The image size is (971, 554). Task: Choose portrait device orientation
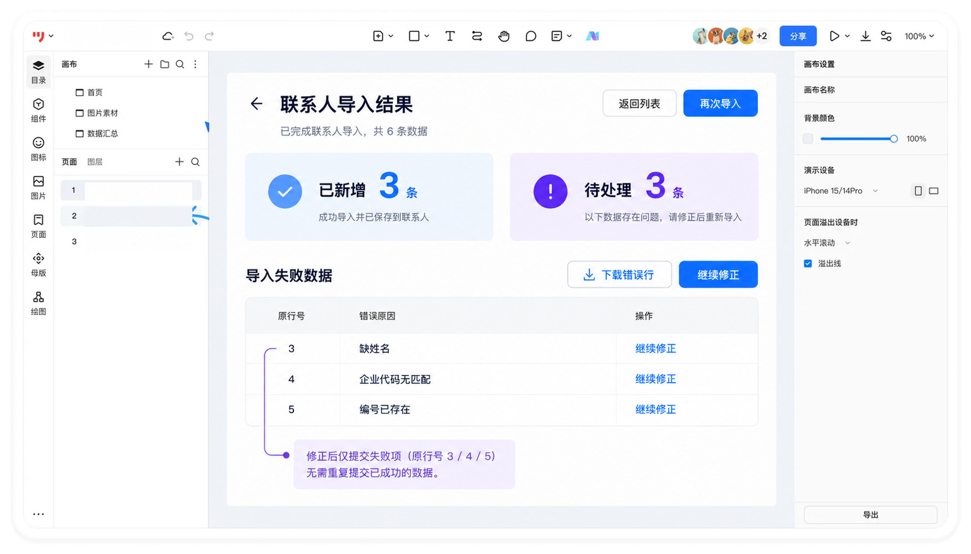[x=918, y=190]
